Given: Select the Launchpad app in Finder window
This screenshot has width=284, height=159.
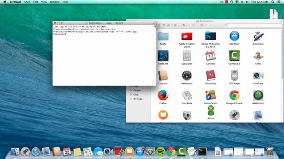Looking at the screenshot, I should click(x=234, y=115).
